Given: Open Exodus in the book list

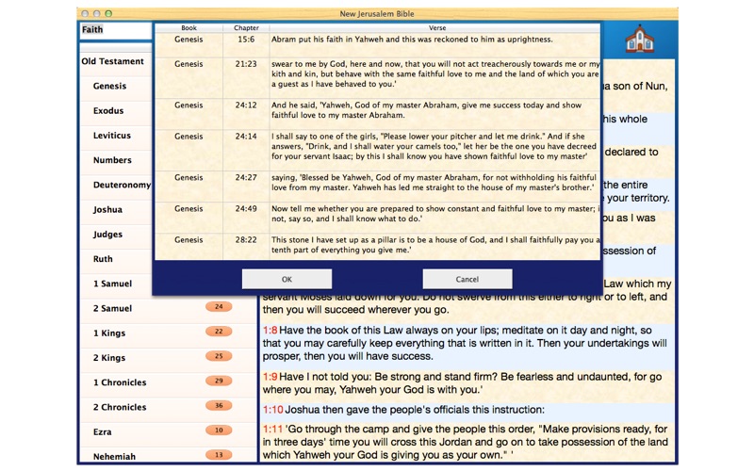Looking at the screenshot, I should pos(108,110).
